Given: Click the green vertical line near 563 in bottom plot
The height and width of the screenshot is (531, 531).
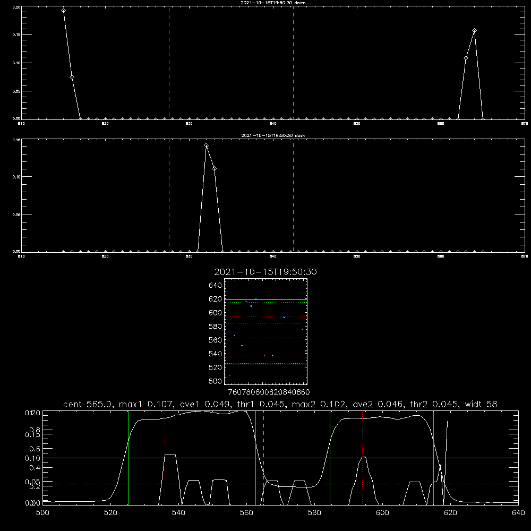Looking at the screenshot, I should pyautogui.click(x=256, y=457).
